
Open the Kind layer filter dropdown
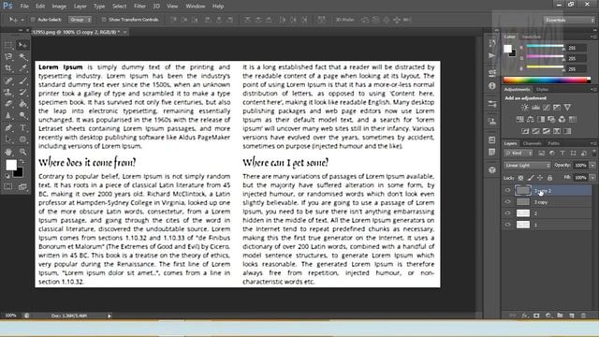[x=519, y=154]
